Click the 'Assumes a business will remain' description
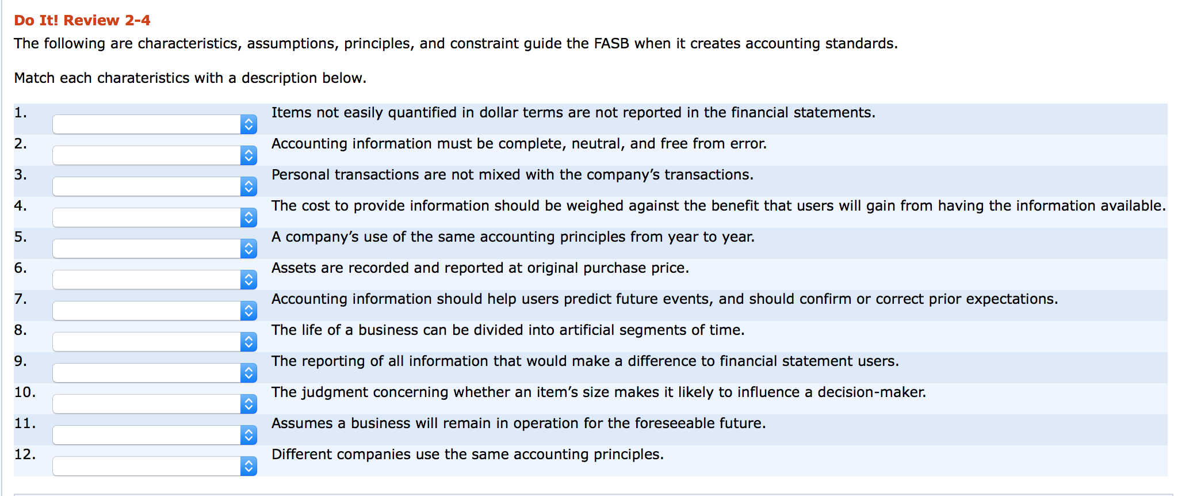This screenshot has width=1178, height=496. click(x=518, y=423)
